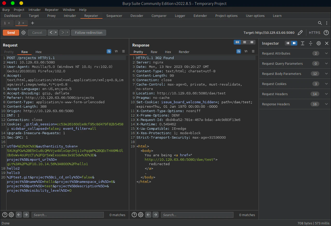Viewport: 331px width, 226px height.
Task: Set Inspector to the left layout icon
Action: [x=288, y=43]
